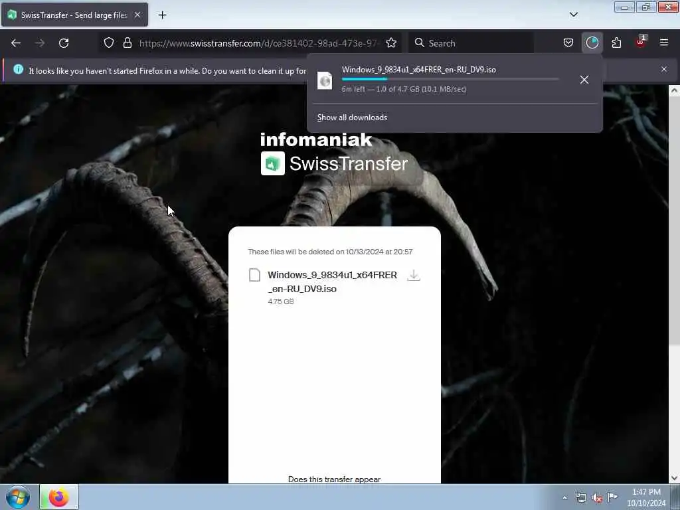
Task: Open the Action Center flag icon
Action: click(x=612, y=497)
